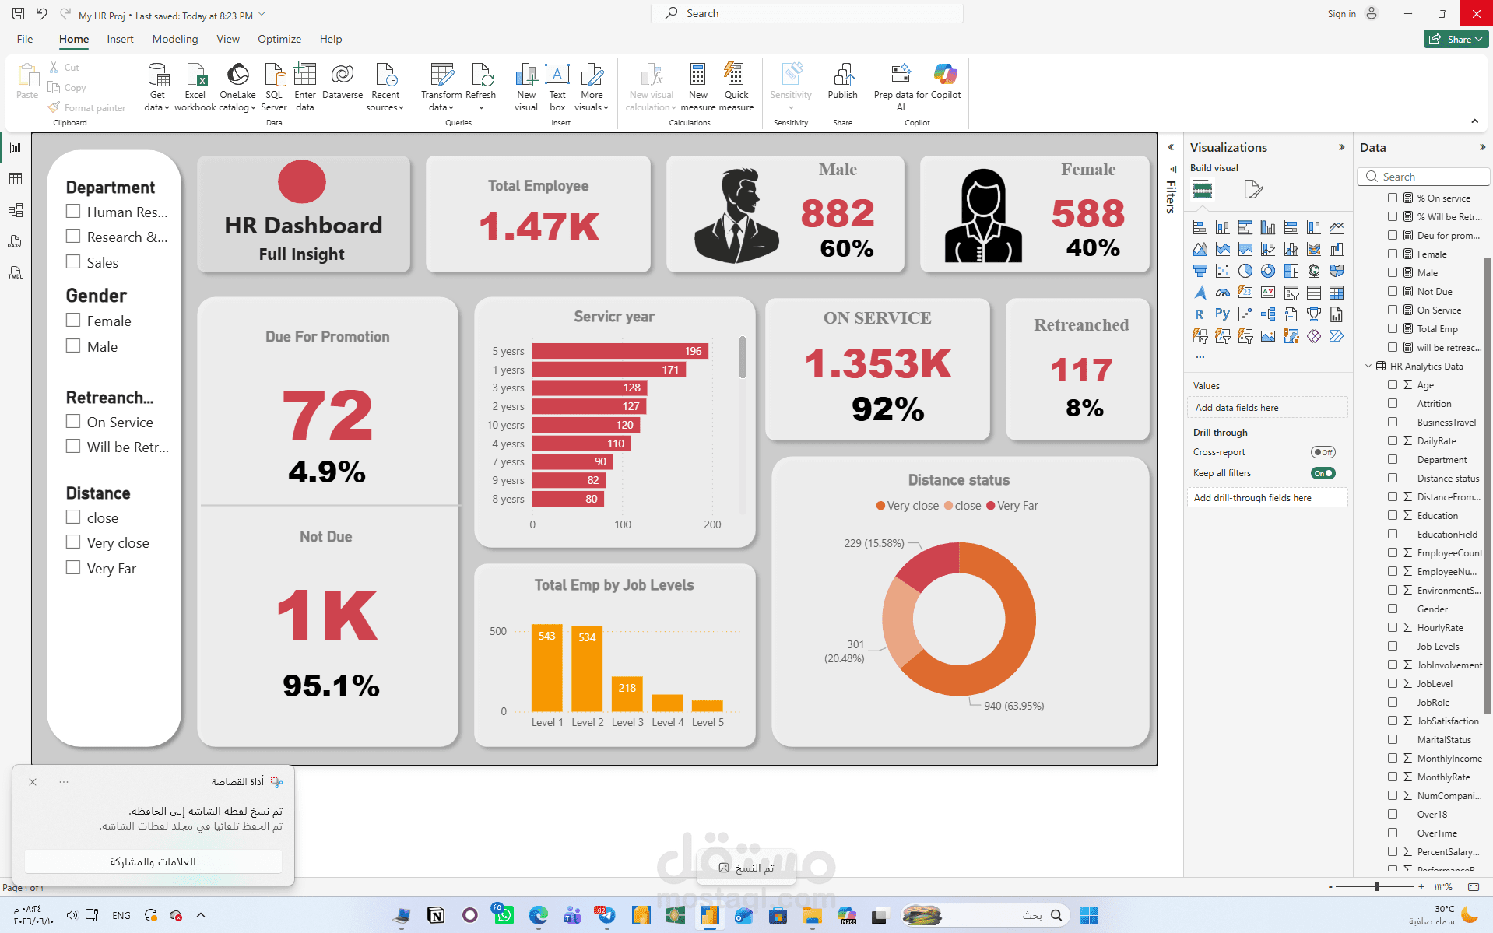Select the Pie chart visualization icon
This screenshot has width=1493, height=933.
tap(1245, 271)
